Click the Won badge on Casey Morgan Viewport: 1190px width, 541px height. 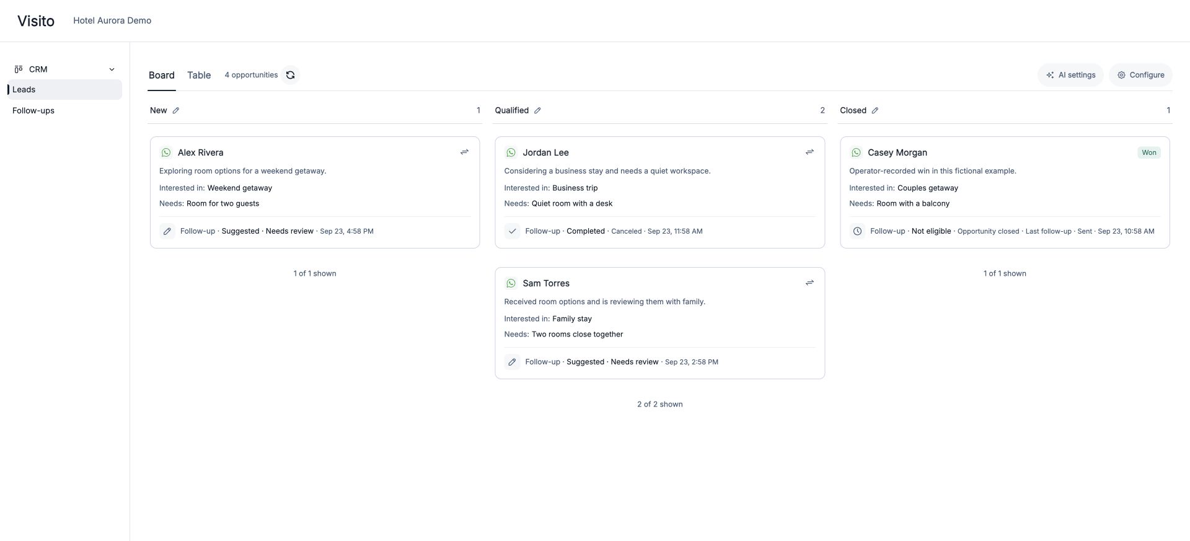point(1149,152)
